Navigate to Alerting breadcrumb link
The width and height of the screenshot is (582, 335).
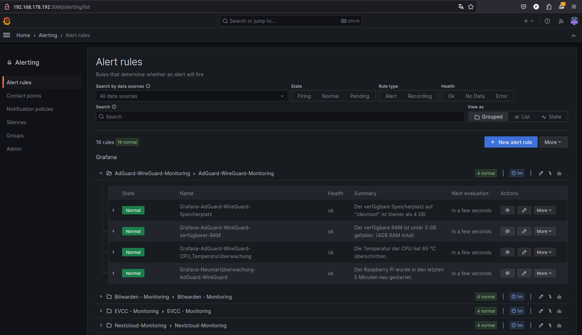(x=48, y=35)
